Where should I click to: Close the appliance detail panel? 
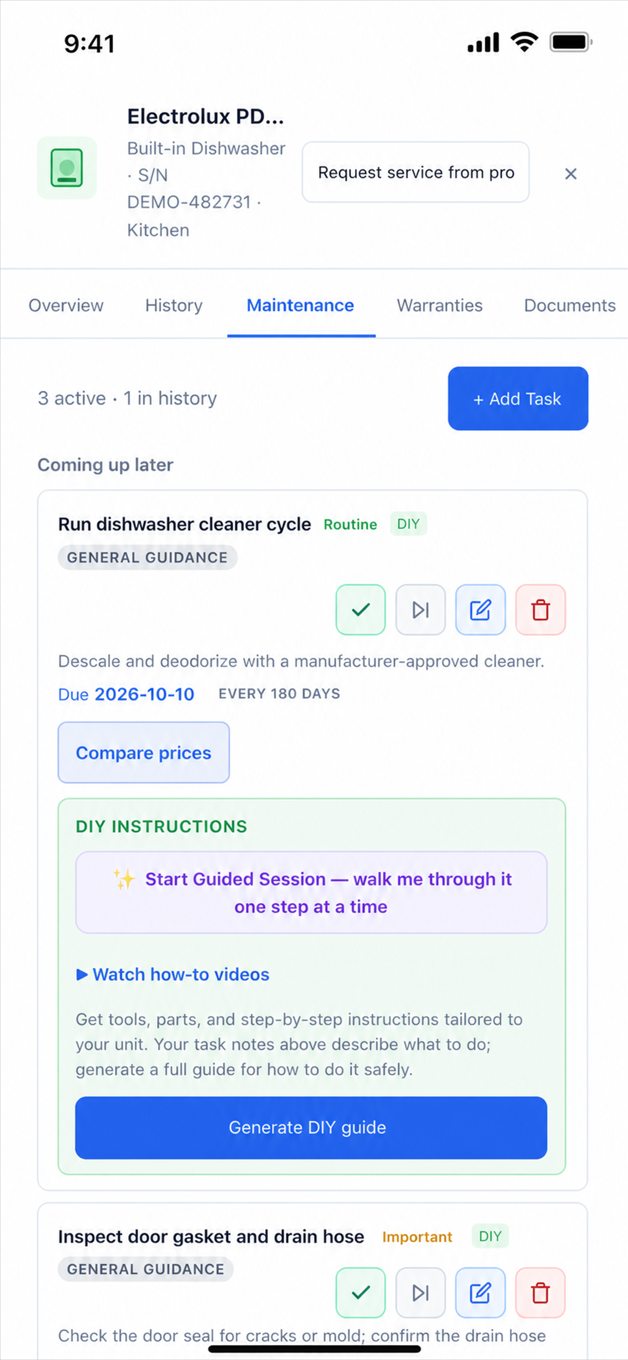pyautogui.click(x=570, y=174)
